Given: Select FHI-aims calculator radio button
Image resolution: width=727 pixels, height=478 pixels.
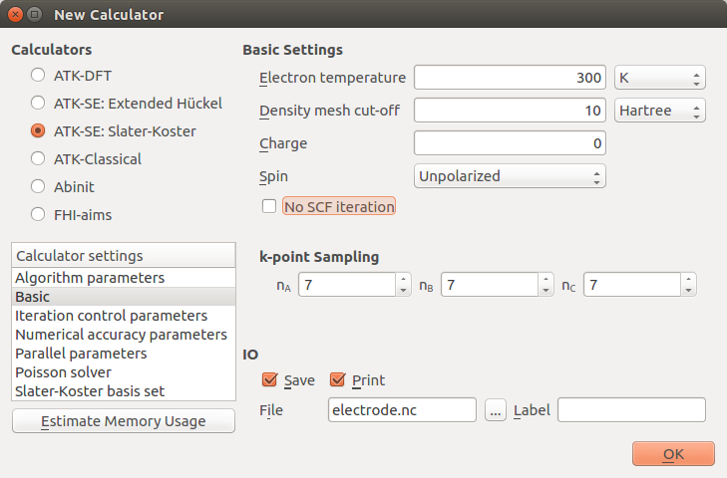Looking at the screenshot, I should [x=38, y=214].
